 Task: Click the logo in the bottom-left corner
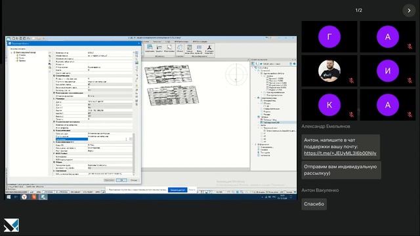pyautogui.click(x=12, y=225)
